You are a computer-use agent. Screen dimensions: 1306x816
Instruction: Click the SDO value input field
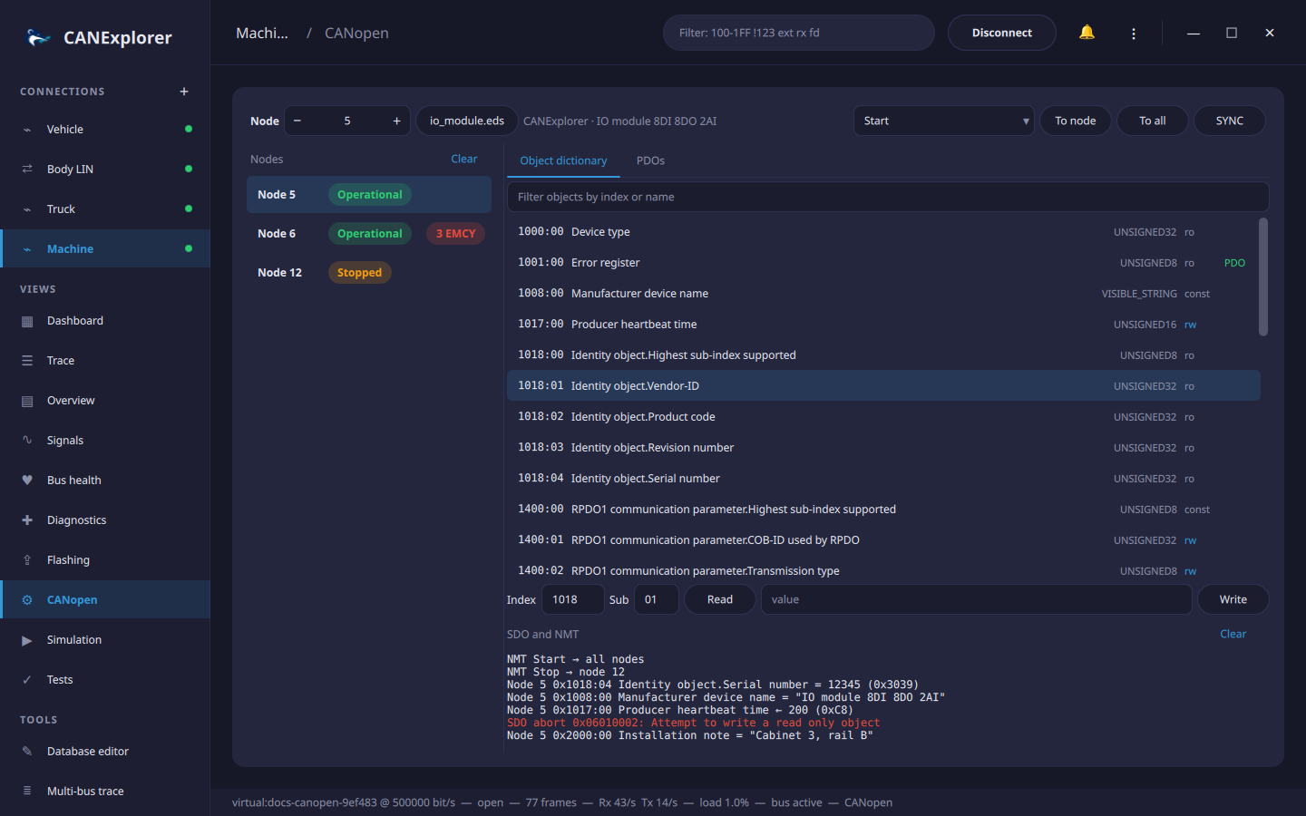coord(976,599)
